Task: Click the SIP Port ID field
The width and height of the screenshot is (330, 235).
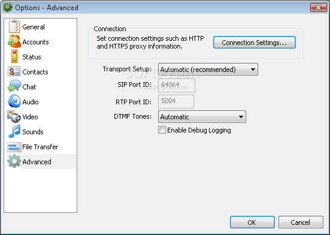Action: (x=176, y=85)
